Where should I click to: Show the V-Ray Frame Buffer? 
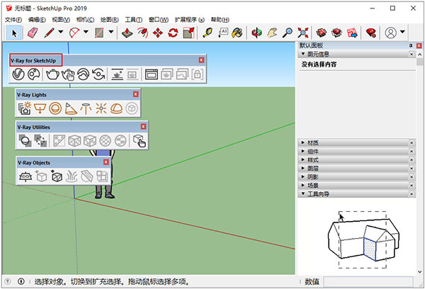[152, 74]
